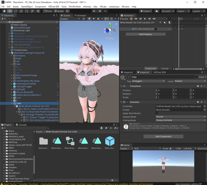Click Search by Type icon in Project
This screenshot has width=207, height=185.
point(102,128)
